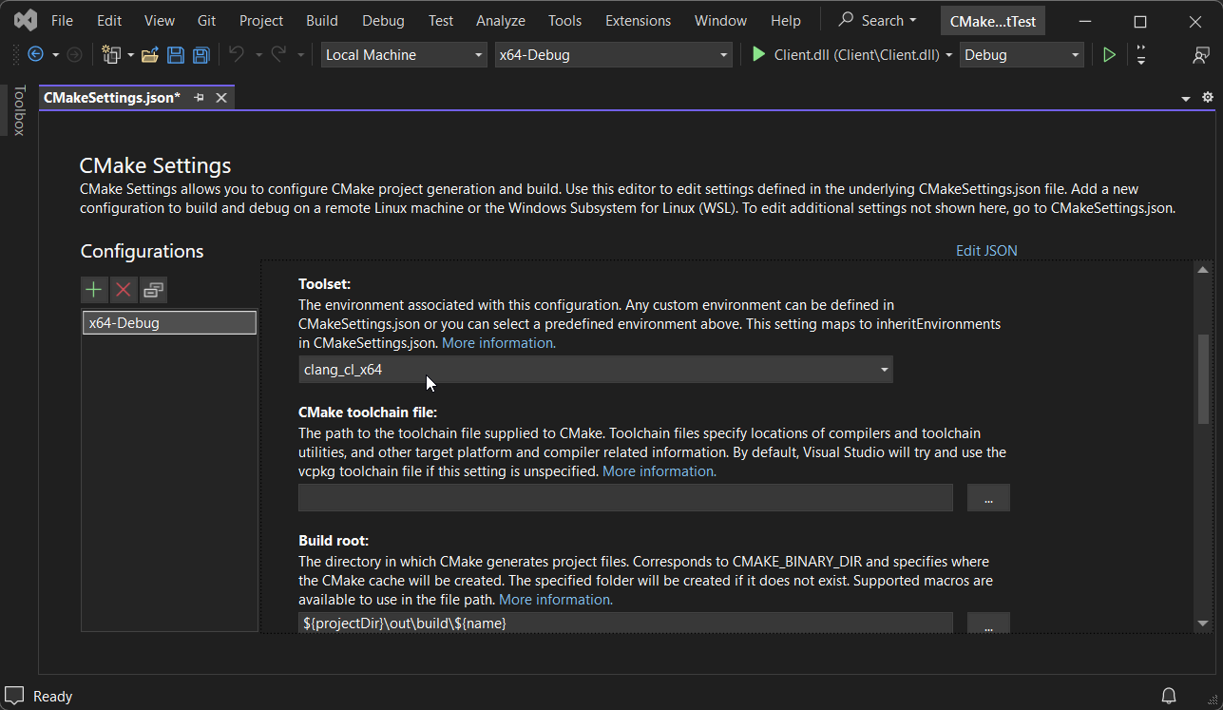The height and width of the screenshot is (710, 1223).
Task: Save the current file with single floppy icon
Action: 176,55
